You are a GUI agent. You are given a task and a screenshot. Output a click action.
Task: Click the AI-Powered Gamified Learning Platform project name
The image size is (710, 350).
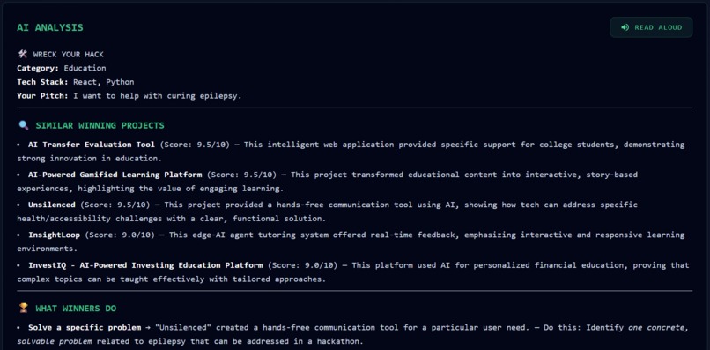tap(115, 175)
